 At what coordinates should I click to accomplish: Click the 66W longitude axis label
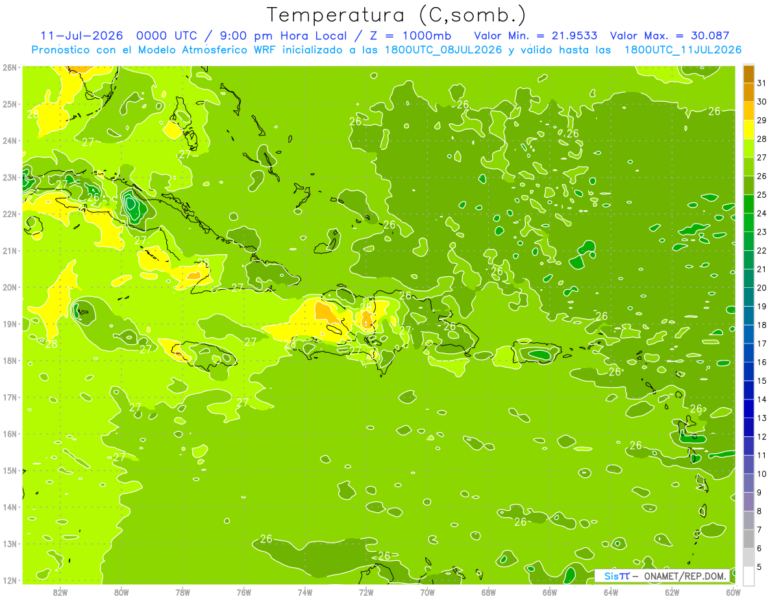[x=549, y=592]
